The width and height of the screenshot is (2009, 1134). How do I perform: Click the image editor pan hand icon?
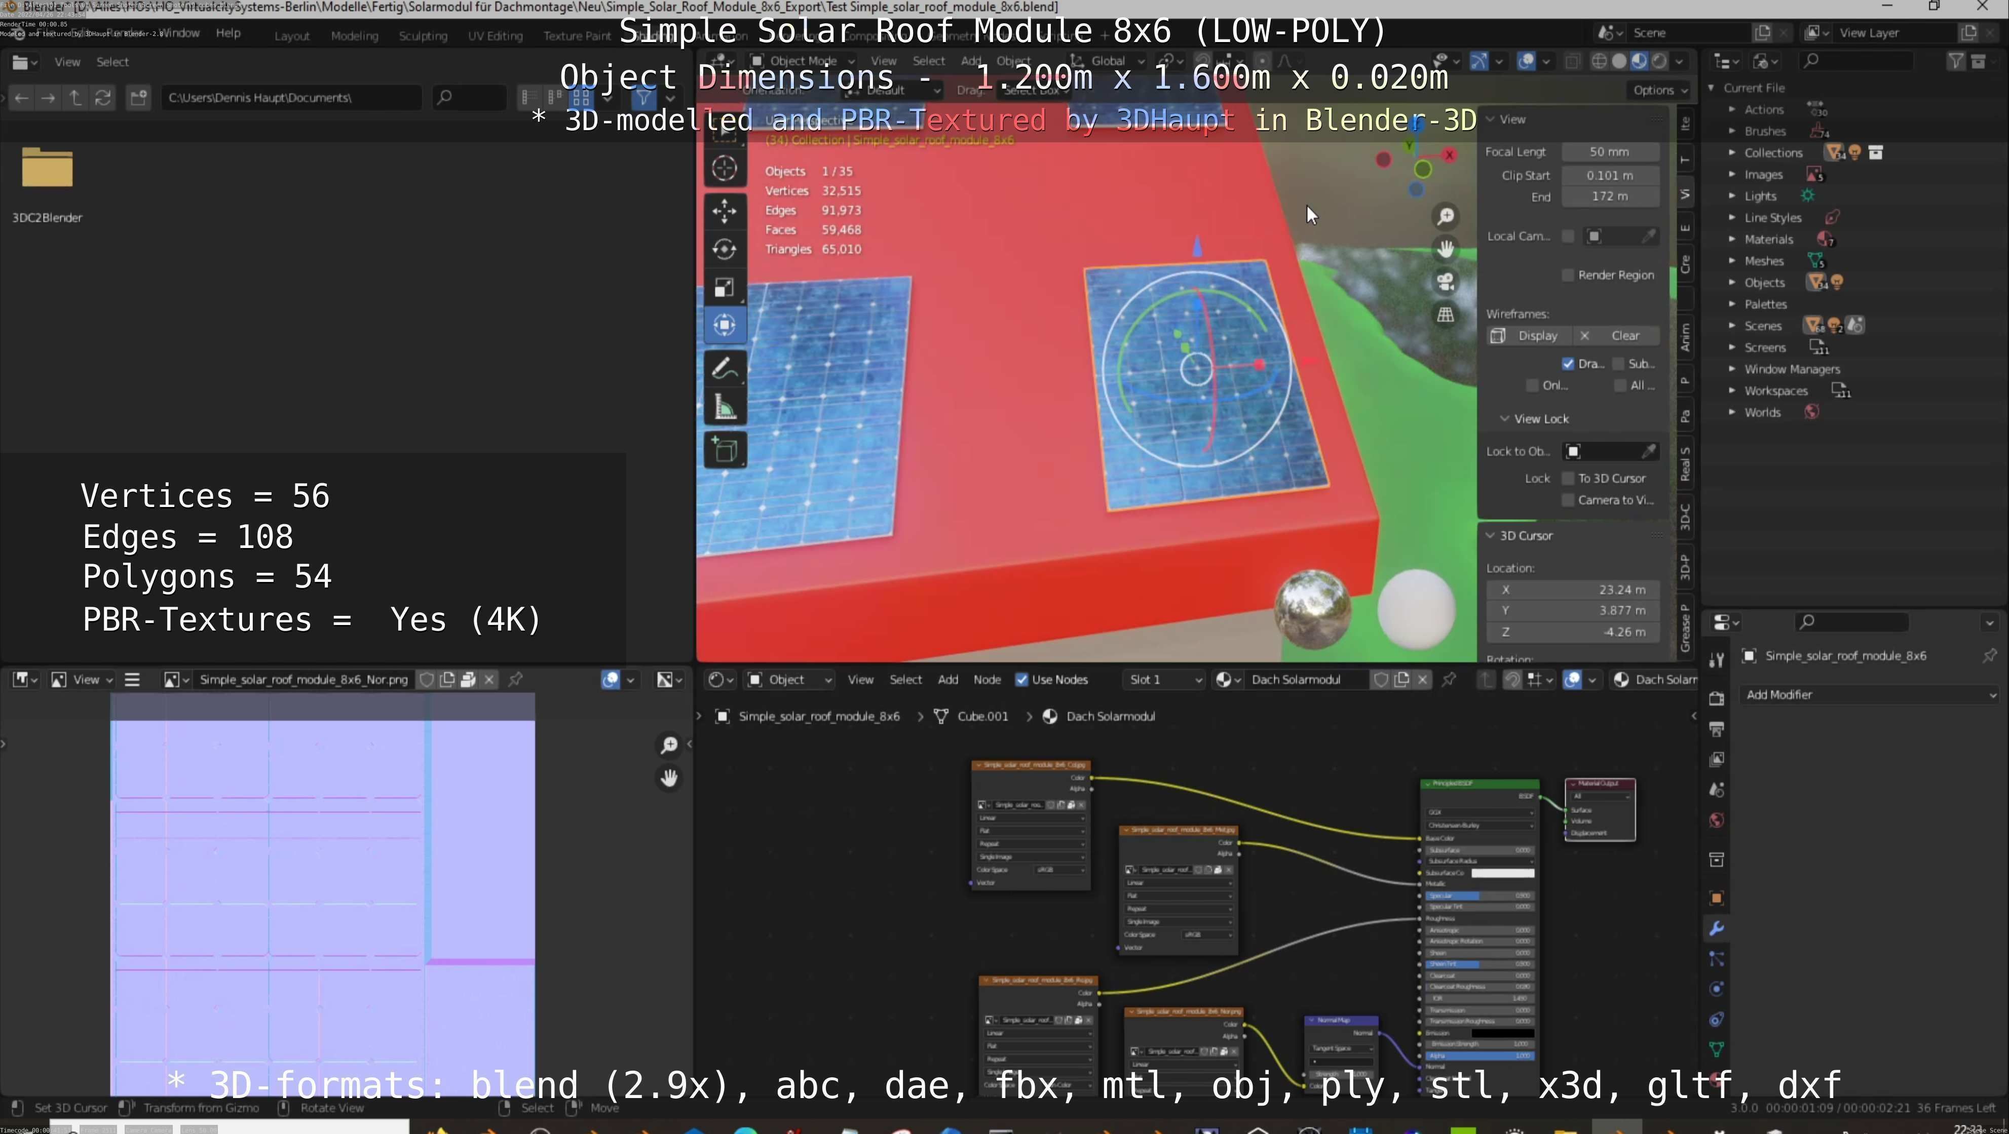[x=669, y=778]
